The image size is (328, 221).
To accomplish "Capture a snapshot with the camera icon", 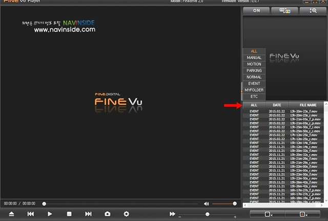I will pyautogui.click(x=108, y=214).
